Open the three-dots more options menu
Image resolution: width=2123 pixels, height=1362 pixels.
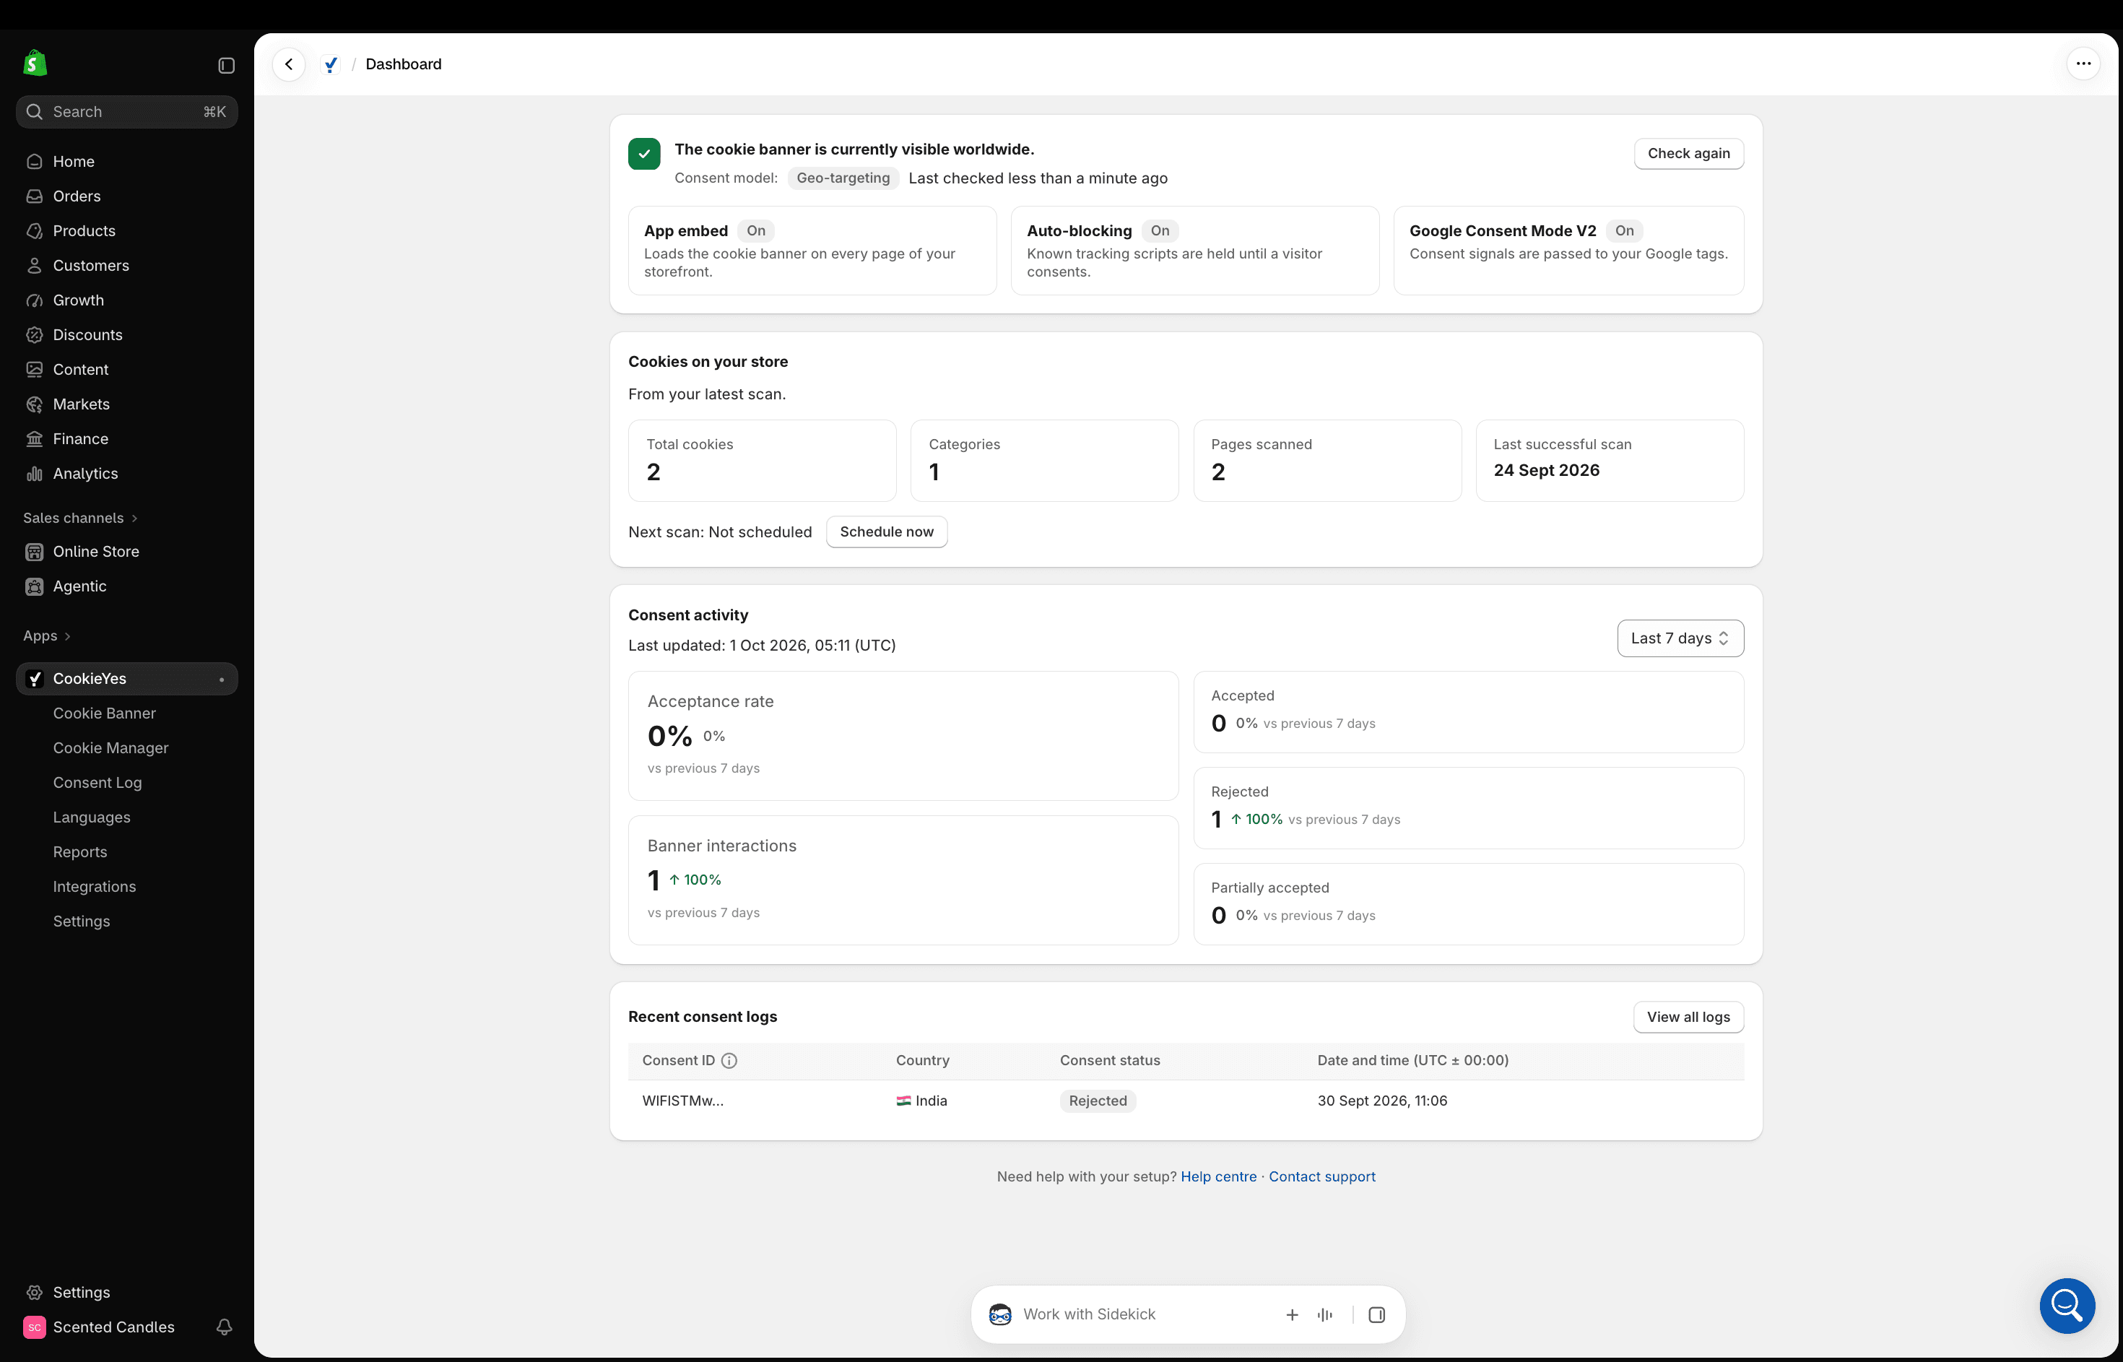point(2083,64)
